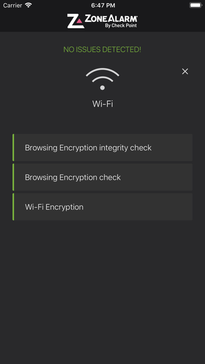Tap the large Wi-Fi signal icon
The width and height of the screenshot is (205, 364).
(102, 78)
